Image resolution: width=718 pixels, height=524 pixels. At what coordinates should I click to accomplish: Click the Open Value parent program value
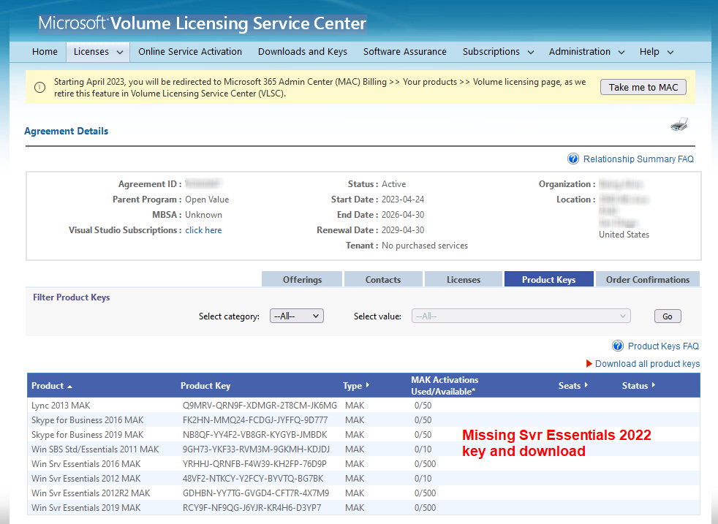click(x=207, y=200)
